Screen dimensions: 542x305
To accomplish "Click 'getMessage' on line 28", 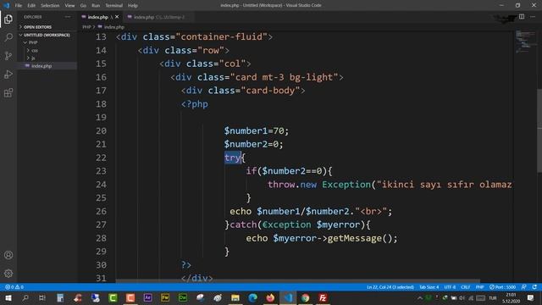I will pyautogui.click(x=354, y=238).
